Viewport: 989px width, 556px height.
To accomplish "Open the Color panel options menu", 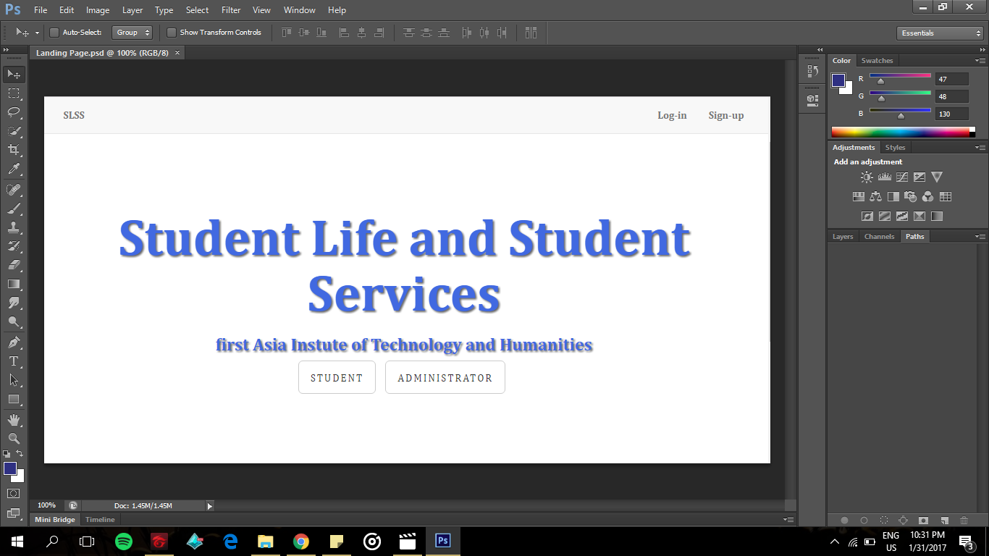I will click(x=980, y=61).
